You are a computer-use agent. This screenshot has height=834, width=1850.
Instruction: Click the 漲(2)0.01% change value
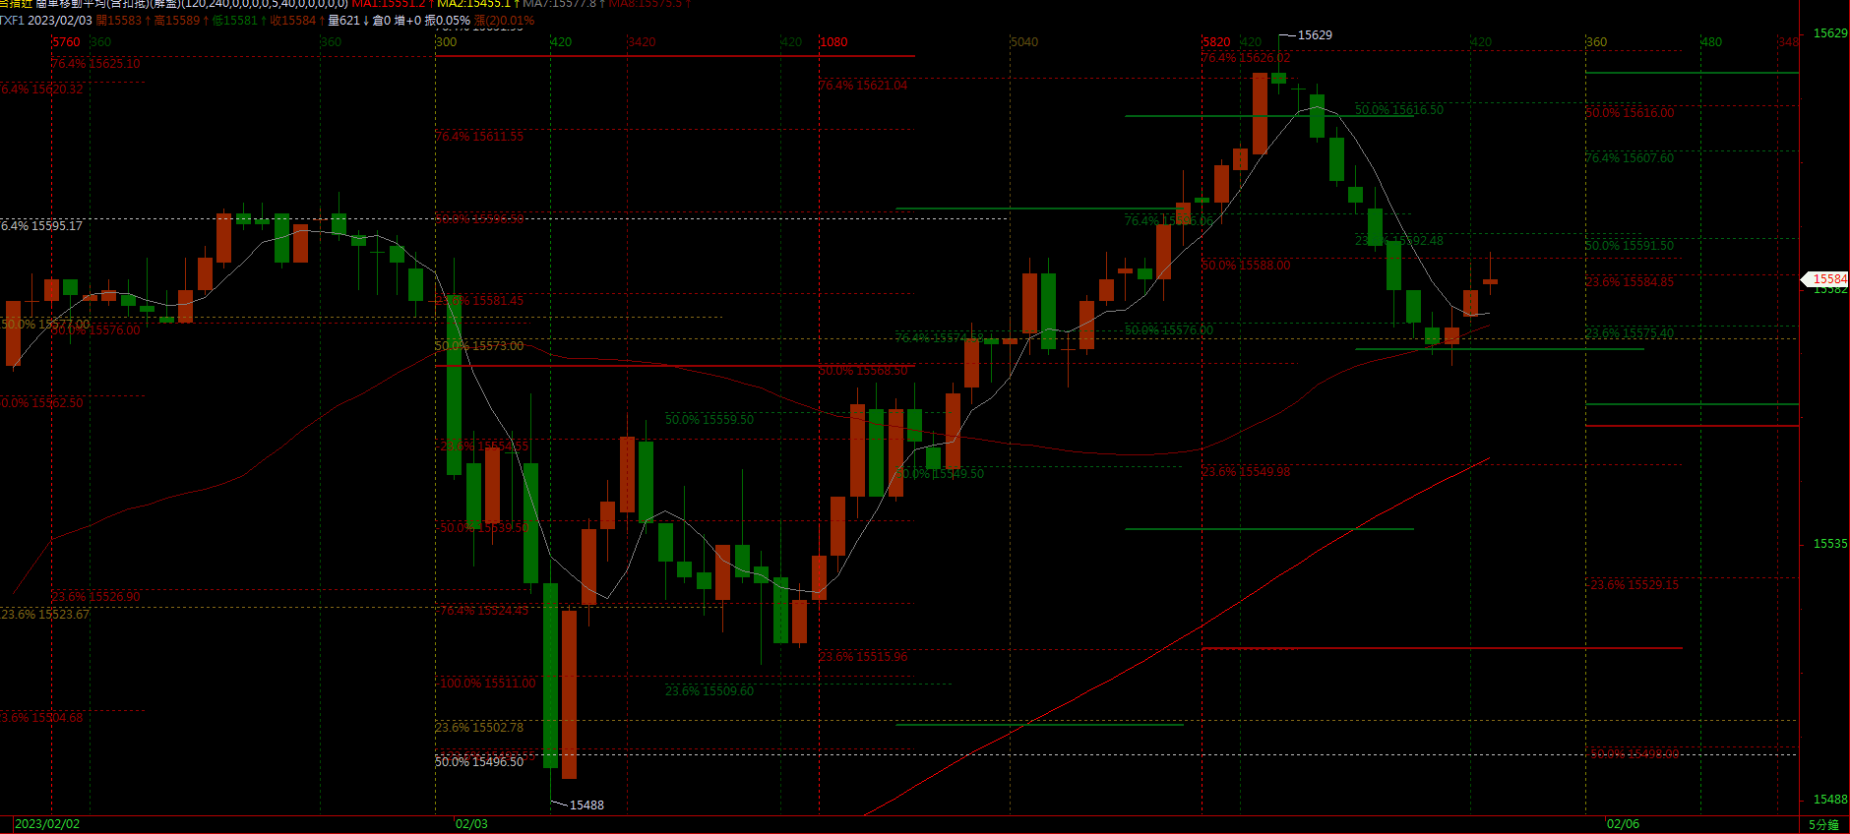(x=505, y=20)
